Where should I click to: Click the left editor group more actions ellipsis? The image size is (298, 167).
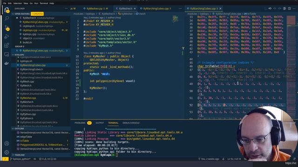click(180, 8)
